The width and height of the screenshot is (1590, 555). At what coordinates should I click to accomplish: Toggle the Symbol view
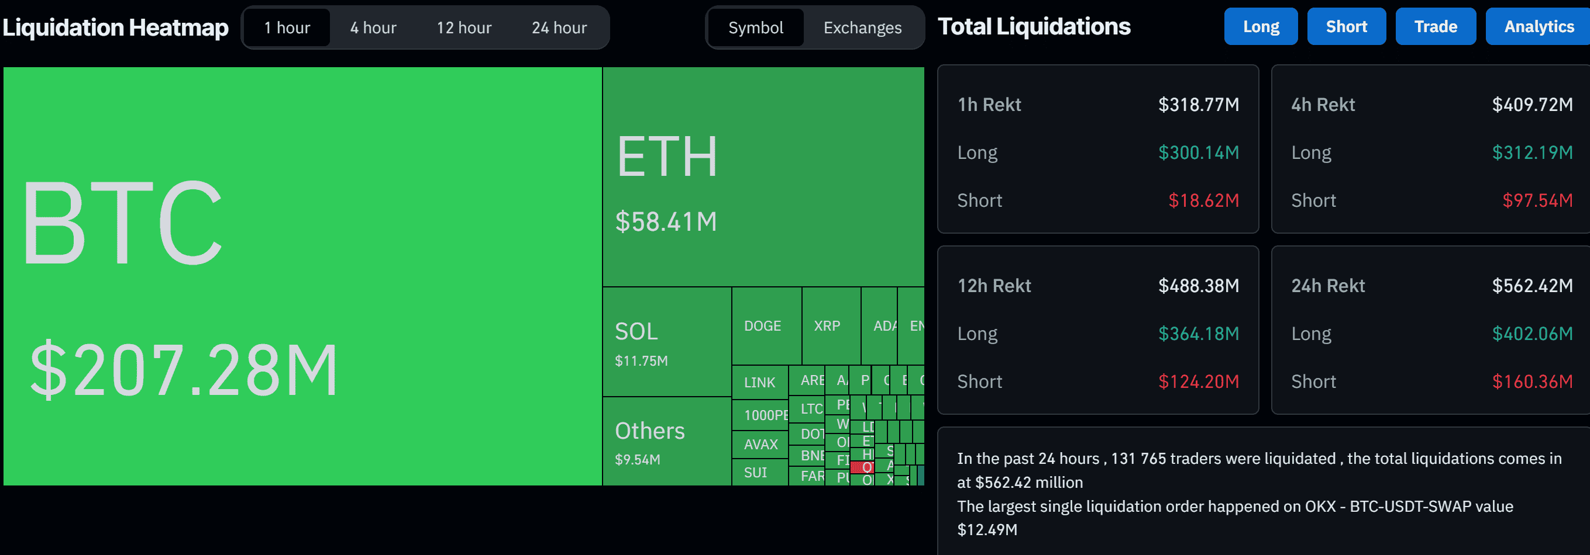(x=755, y=28)
